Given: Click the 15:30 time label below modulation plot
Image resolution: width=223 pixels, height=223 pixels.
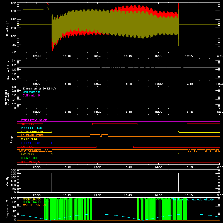Looking at the screenshot, I should pos(98,112).
